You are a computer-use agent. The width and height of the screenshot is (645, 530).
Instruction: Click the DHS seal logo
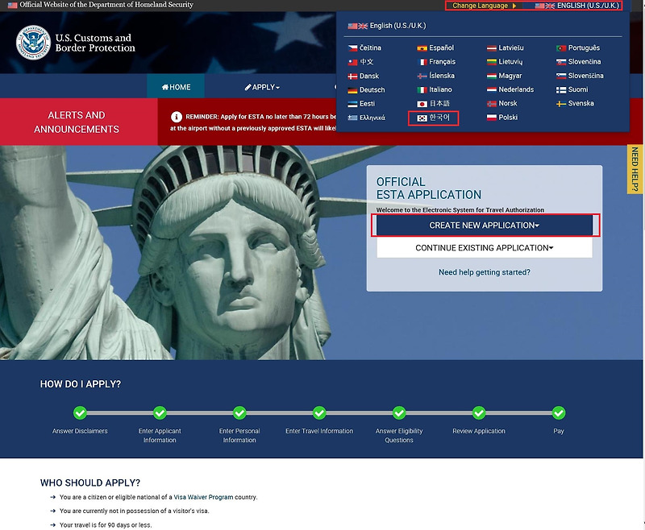click(x=33, y=43)
